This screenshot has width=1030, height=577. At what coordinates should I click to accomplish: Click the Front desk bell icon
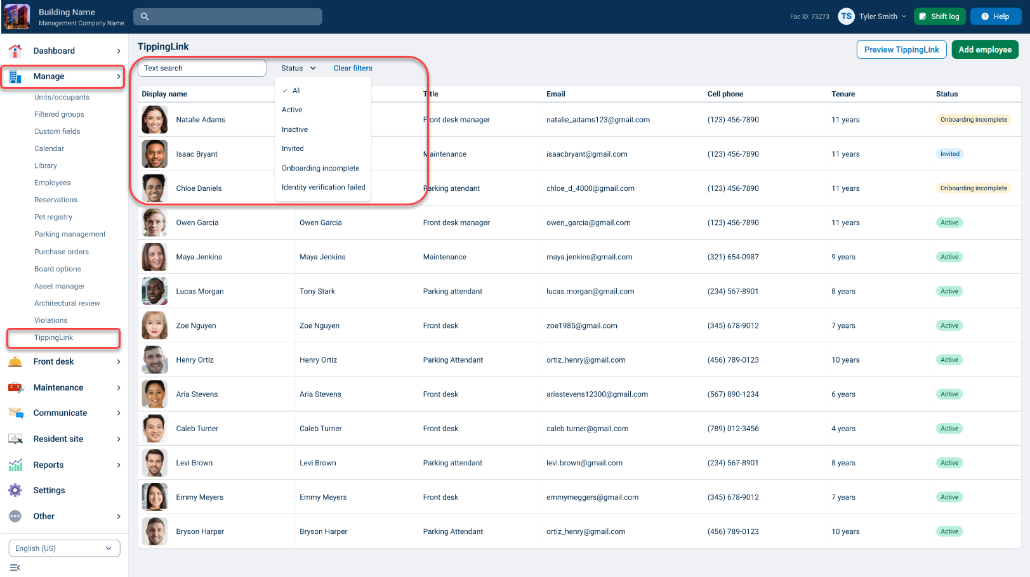[15, 361]
